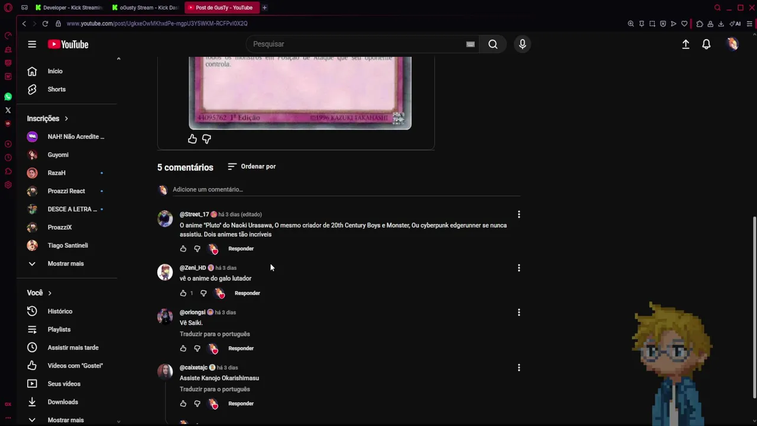
Task: Translate the Kanojo Okarishimasu comment to português
Action: [x=215, y=389]
